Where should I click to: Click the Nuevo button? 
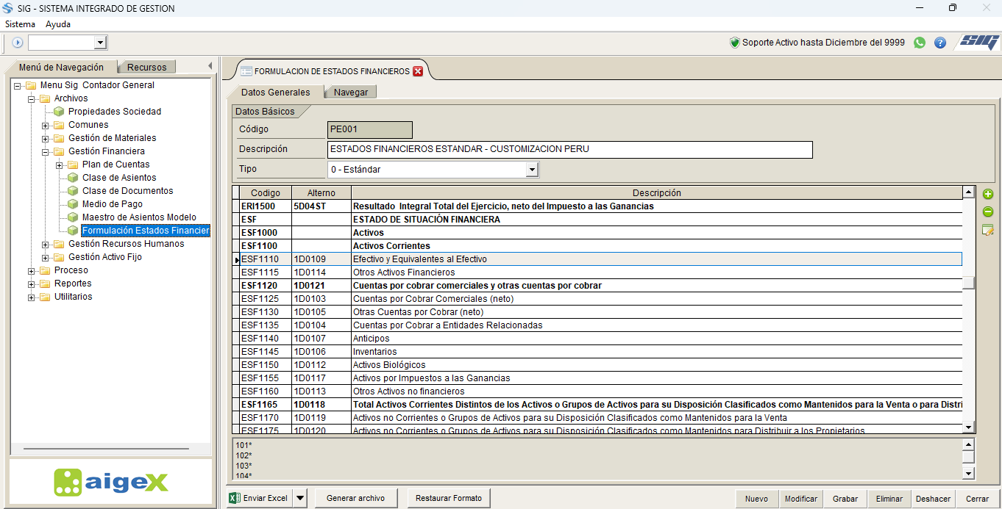point(756,499)
